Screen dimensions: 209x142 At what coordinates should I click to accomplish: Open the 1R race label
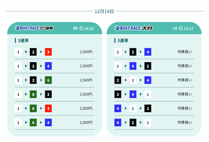click(x=175, y=28)
